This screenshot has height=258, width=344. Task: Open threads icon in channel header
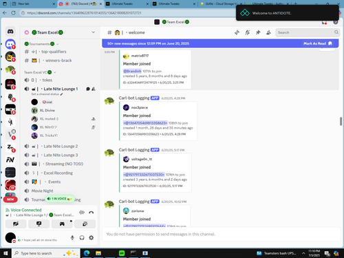click(x=237, y=32)
